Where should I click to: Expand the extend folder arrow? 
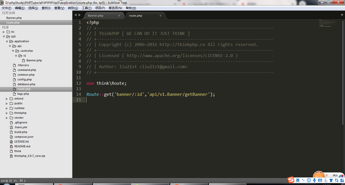coord(7,99)
